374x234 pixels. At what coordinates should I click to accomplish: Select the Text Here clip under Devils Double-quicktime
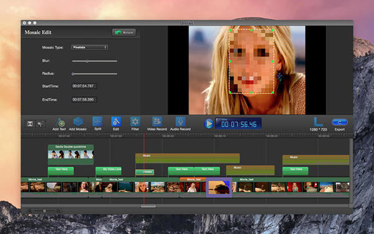coord(61,171)
